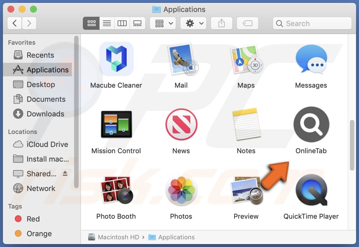Click the 'Macube Cleaner' label
Image resolution: width=359 pixels, height=247 pixels.
click(116, 85)
